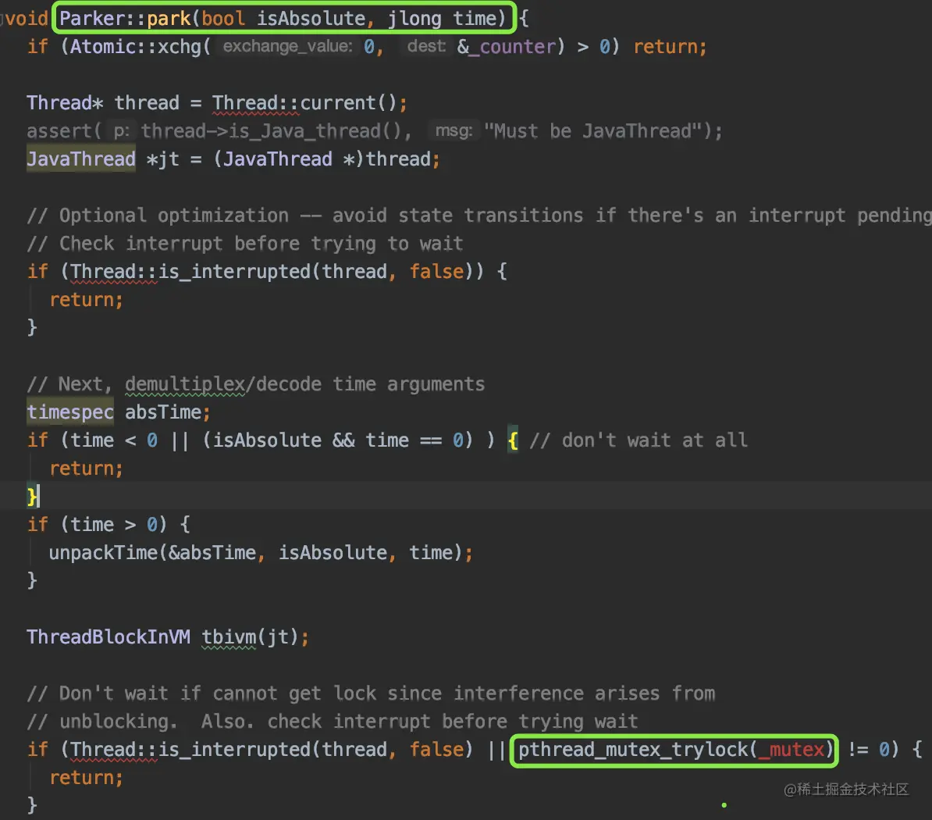This screenshot has height=820, width=932.
Task: Click the (JavaThread *)thread cast expression
Action: (322, 159)
